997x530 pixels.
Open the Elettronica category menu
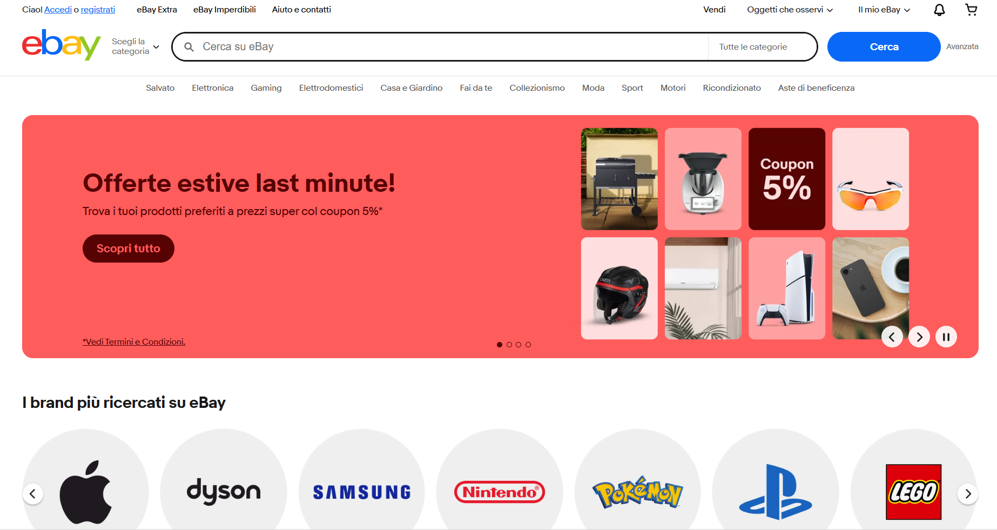click(x=213, y=88)
